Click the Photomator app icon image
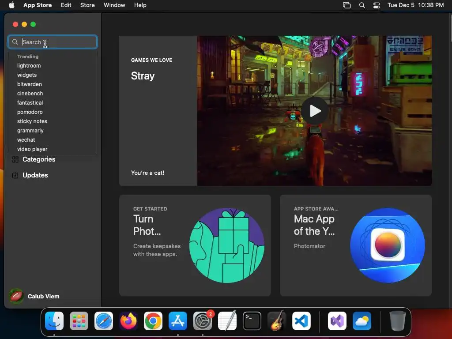 (x=388, y=245)
